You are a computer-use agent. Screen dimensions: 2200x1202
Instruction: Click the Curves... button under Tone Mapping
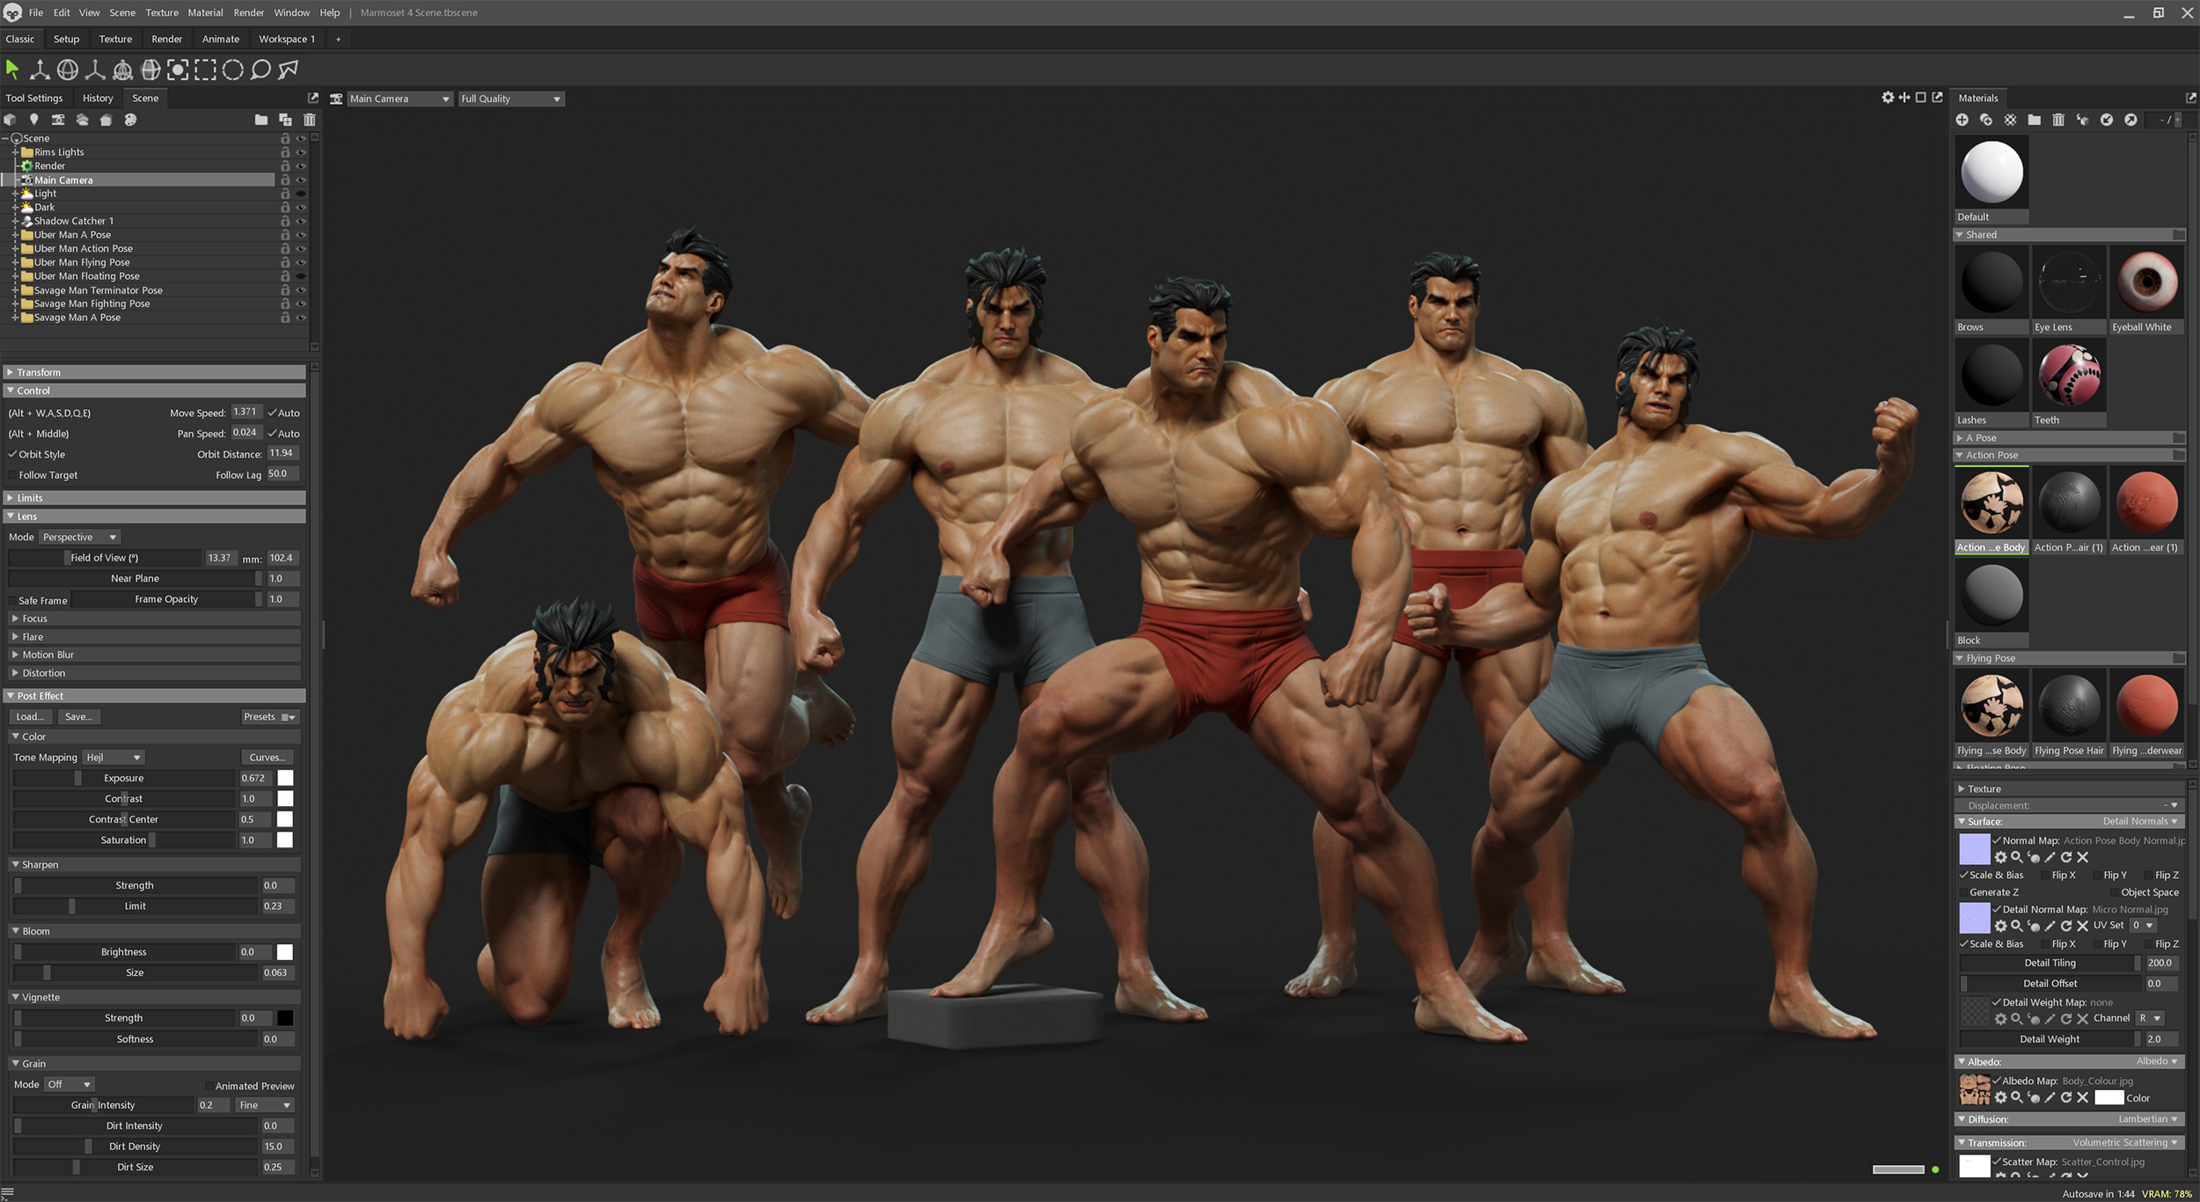point(268,757)
